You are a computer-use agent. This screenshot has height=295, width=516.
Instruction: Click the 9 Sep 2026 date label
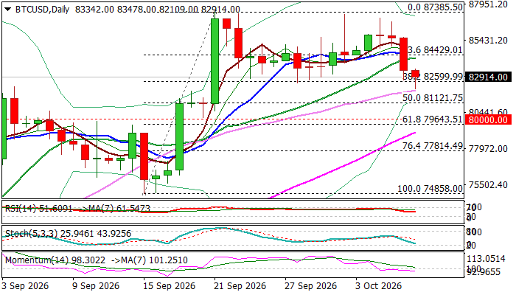tap(96, 286)
